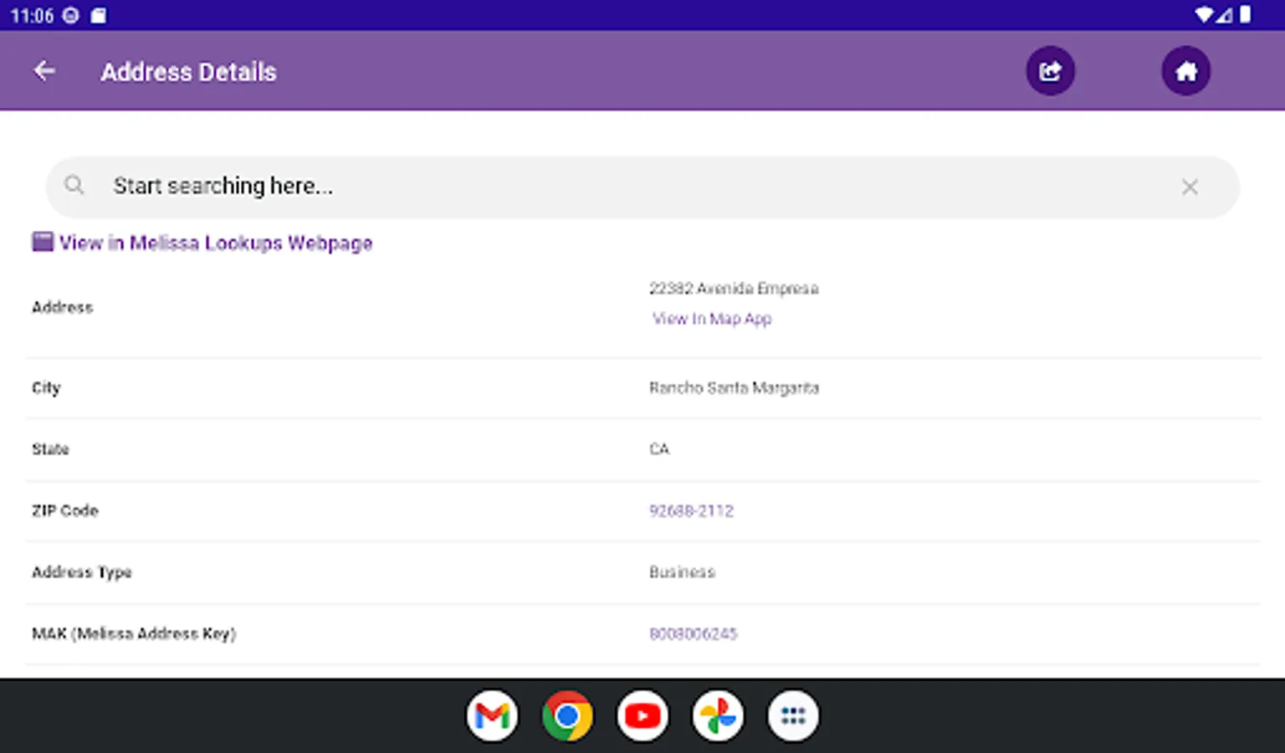Viewport: 1285px width, 753px height.
Task: Tap the home icon in toolbar
Action: [x=1186, y=70]
